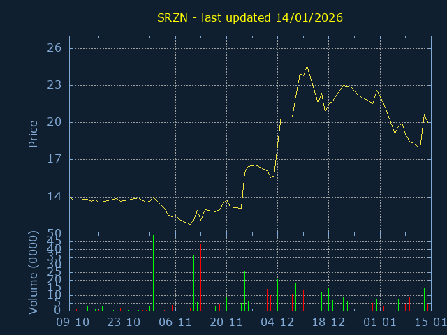Click the 17 price tick label
Image resolution: width=447 pixels, height=335 pixels.
point(54,159)
